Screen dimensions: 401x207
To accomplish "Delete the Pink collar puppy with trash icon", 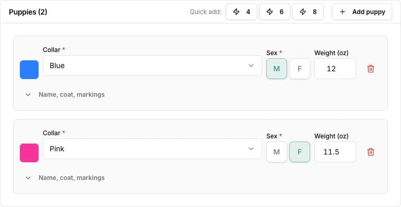I will coord(370,152).
